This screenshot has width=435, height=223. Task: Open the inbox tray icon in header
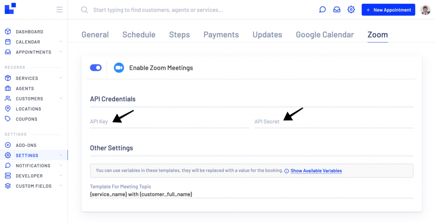click(x=337, y=10)
